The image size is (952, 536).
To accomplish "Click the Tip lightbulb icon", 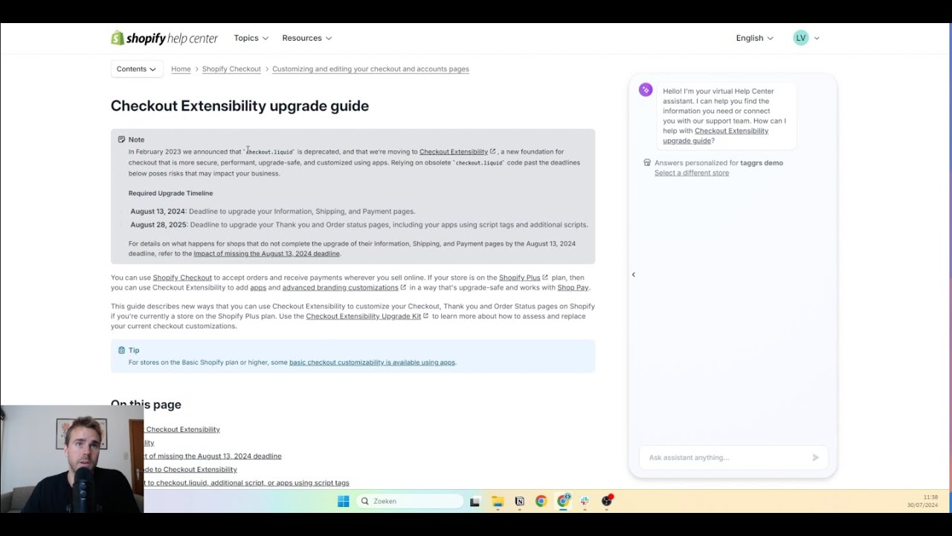I will [x=121, y=350].
